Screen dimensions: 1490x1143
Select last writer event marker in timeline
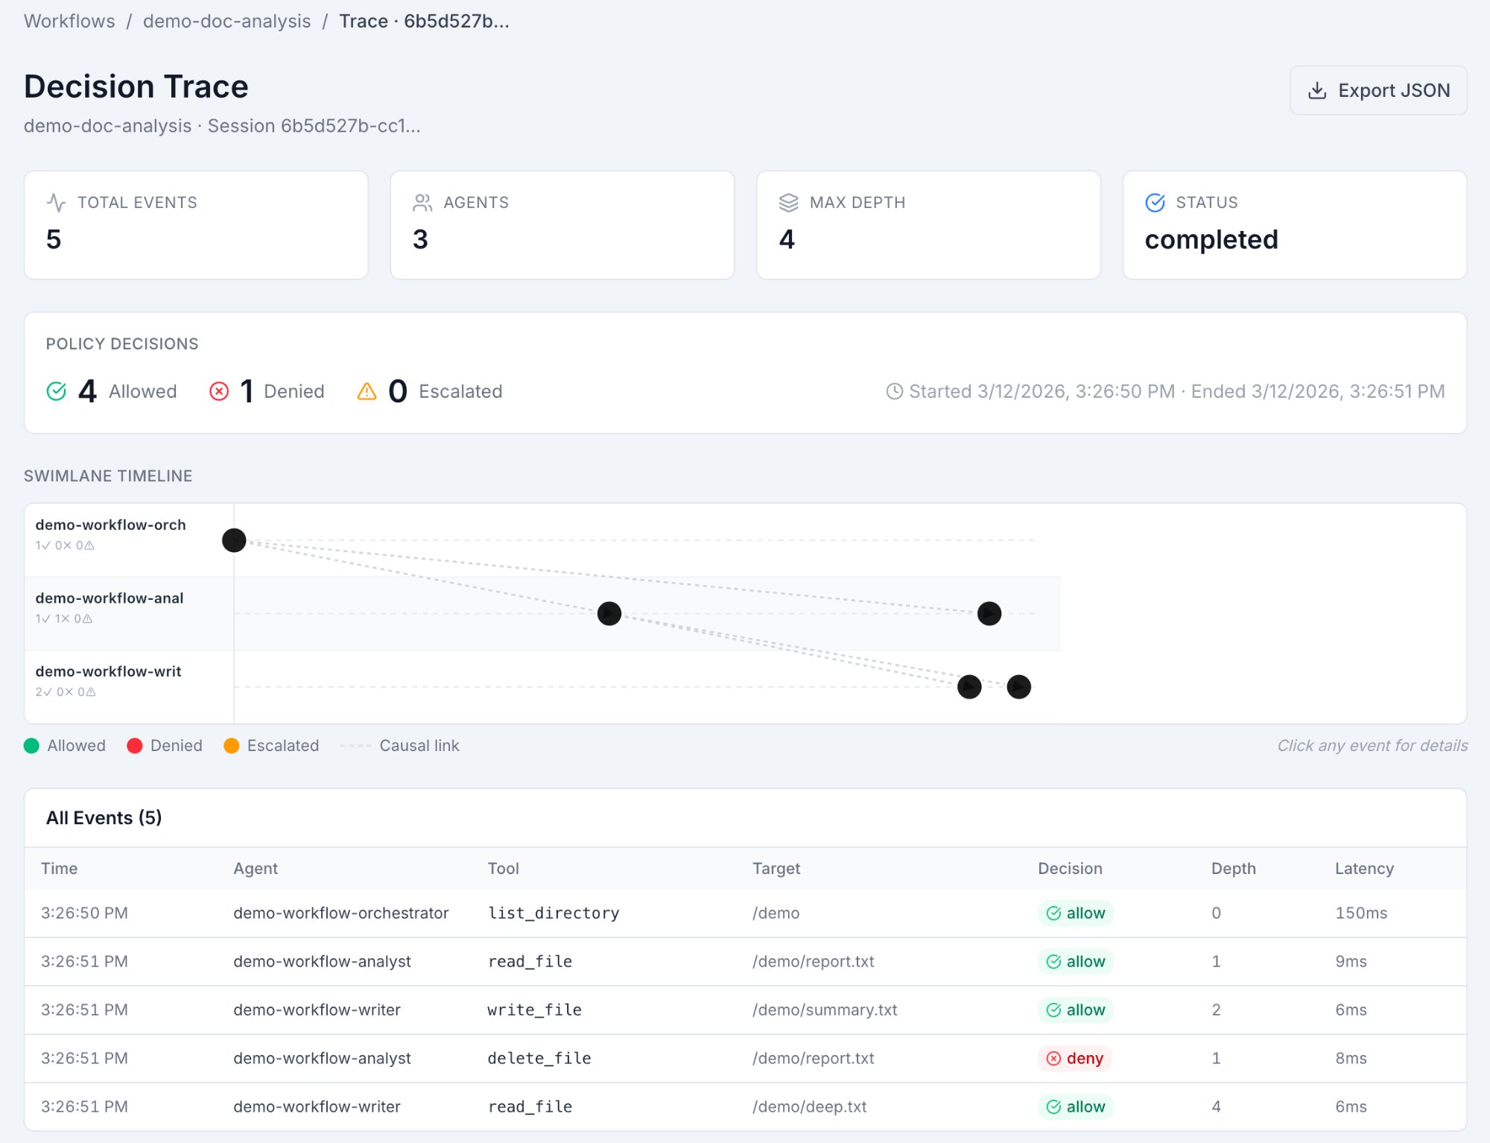tap(1019, 686)
